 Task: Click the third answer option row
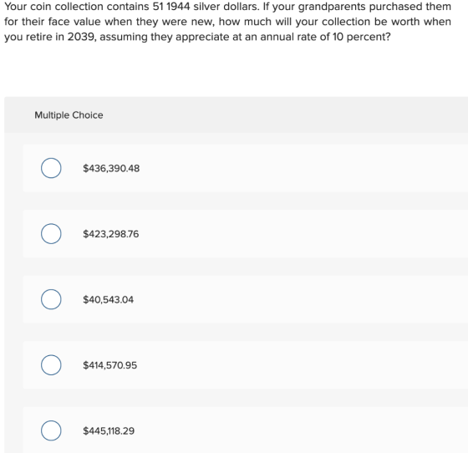[246, 299]
